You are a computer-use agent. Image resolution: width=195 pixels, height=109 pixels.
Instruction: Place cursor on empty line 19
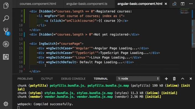tap(105, 67)
